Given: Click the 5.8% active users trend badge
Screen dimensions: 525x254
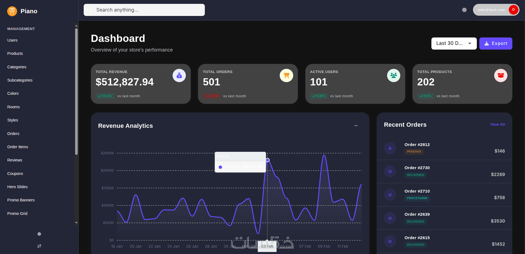Looking at the screenshot, I should [319, 96].
